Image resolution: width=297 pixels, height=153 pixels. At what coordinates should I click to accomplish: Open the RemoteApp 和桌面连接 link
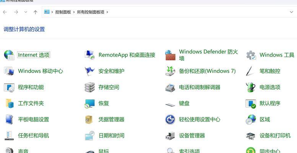(x=127, y=55)
